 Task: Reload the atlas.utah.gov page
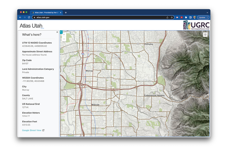coord(29,17)
